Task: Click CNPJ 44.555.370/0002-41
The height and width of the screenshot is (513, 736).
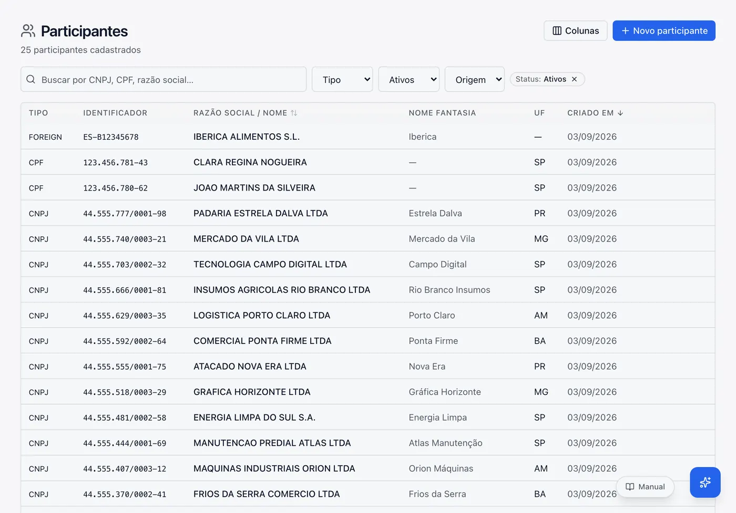Action: coord(125,495)
